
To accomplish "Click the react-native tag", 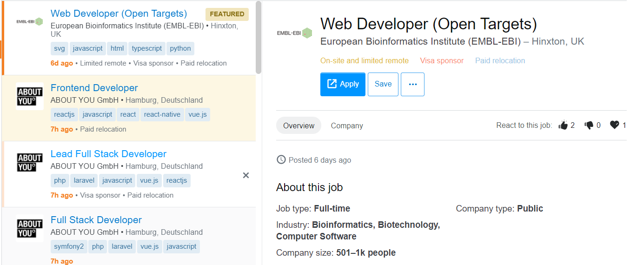I will (x=162, y=114).
